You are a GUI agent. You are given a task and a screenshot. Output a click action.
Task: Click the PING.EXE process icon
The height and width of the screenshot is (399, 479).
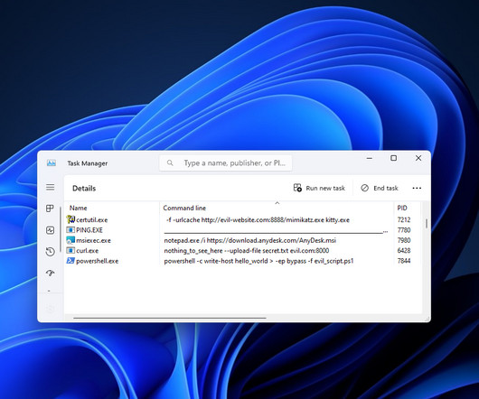70,229
